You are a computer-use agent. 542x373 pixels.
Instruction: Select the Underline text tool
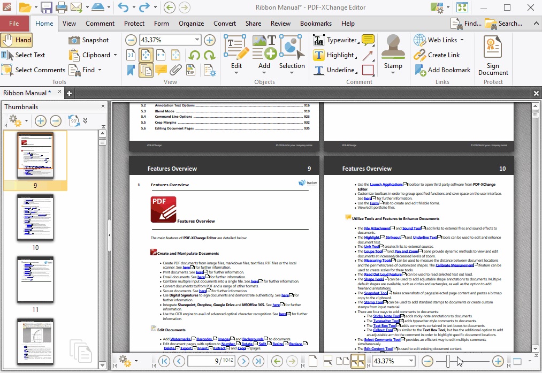334,70
